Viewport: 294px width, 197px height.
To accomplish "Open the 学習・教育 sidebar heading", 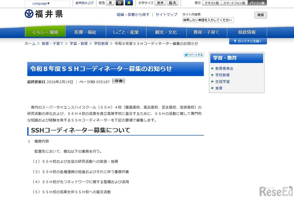I will click(x=237, y=58).
